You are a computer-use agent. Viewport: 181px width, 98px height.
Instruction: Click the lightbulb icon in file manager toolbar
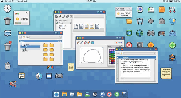pyautogui.click(x=24, y=37)
